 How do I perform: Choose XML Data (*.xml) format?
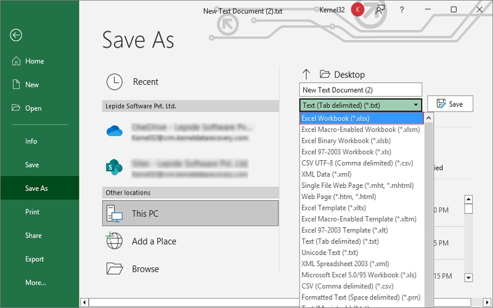[x=362, y=174]
